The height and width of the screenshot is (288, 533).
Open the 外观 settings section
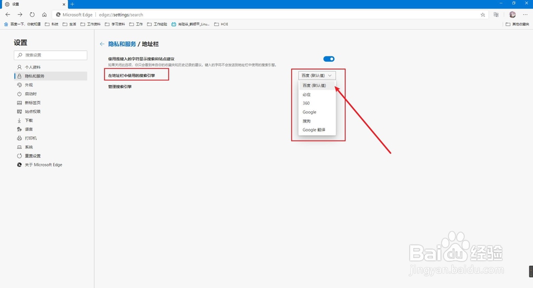(x=51, y=85)
